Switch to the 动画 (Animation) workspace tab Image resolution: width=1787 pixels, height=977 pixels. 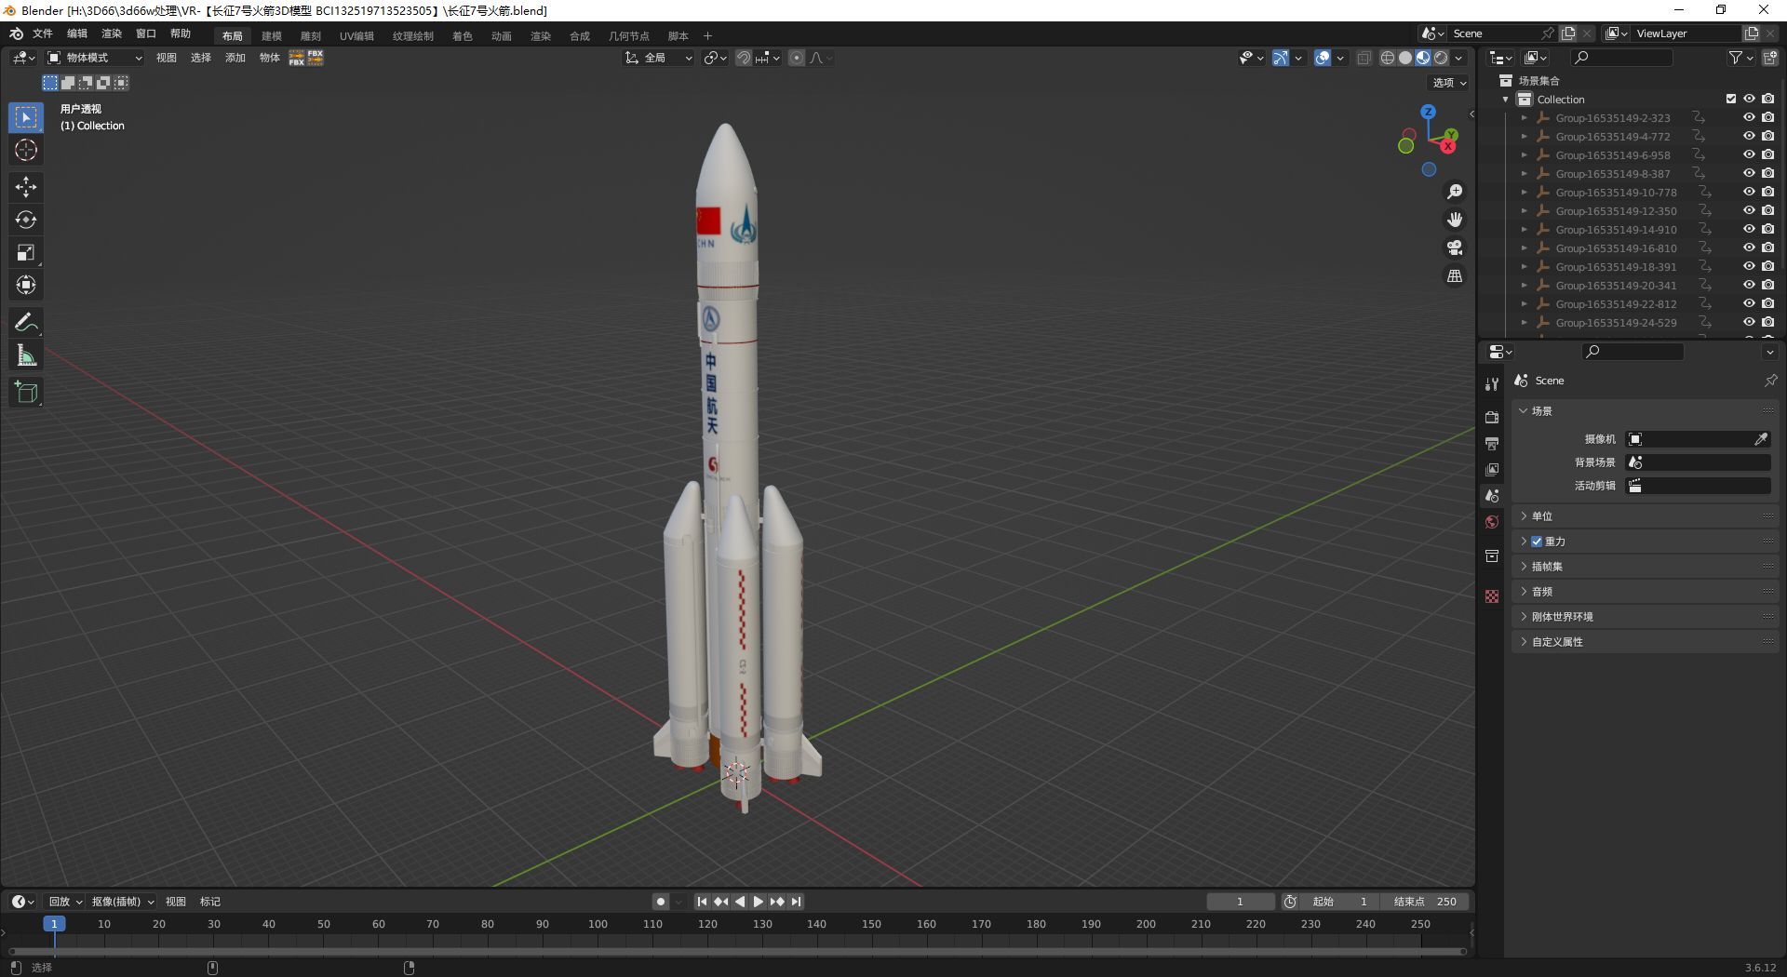coord(502,36)
